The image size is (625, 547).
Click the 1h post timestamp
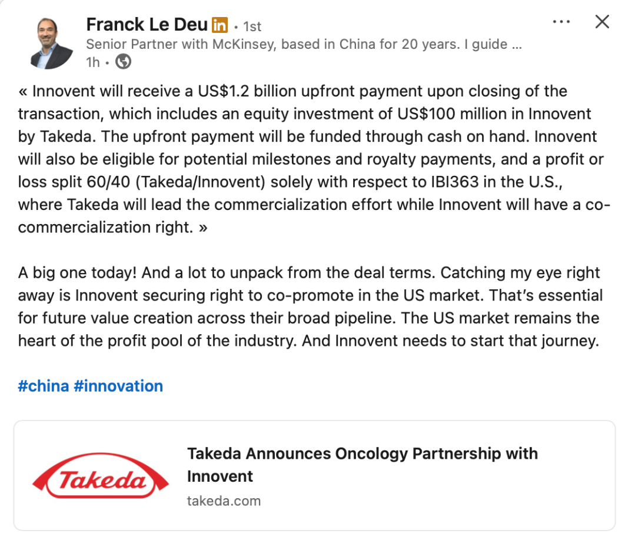(93, 62)
